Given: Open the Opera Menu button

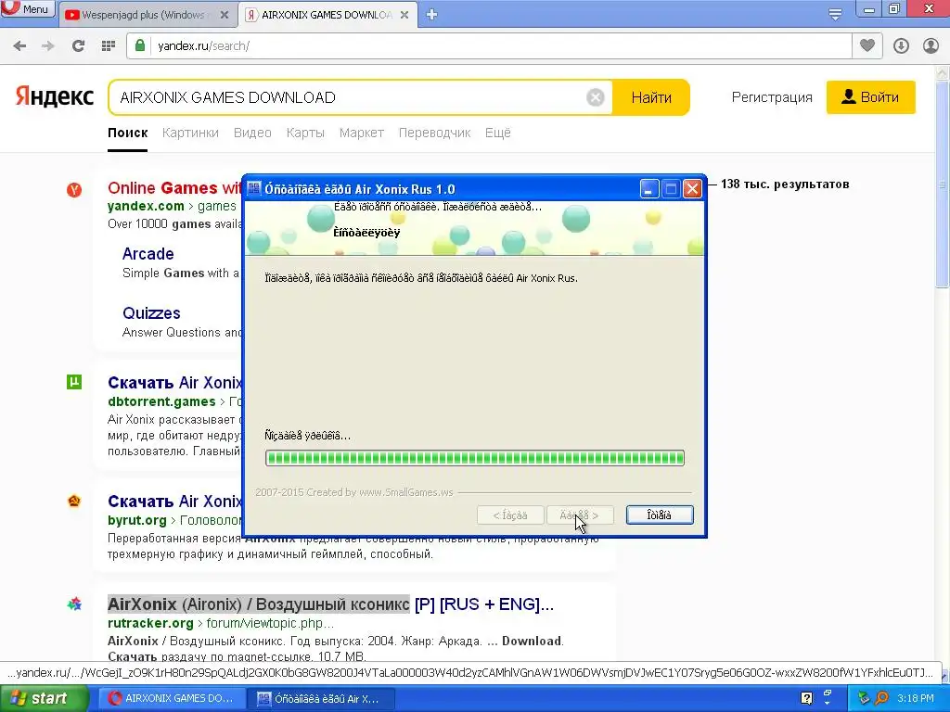Looking at the screenshot, I should (x=27, y=9).
